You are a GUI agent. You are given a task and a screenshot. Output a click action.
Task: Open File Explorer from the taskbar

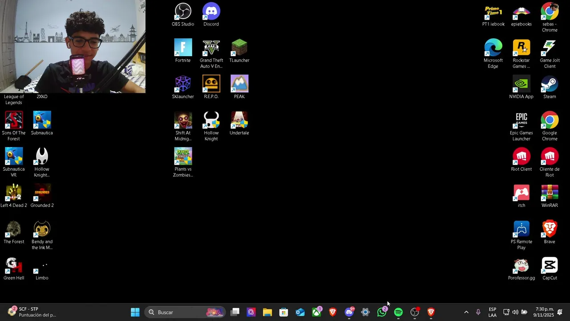coord(267,312)
